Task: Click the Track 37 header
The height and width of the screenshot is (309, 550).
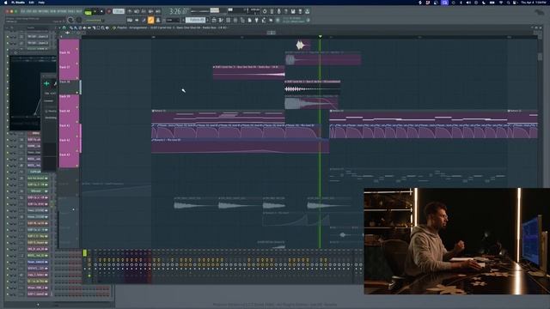Action: point(69,73)
